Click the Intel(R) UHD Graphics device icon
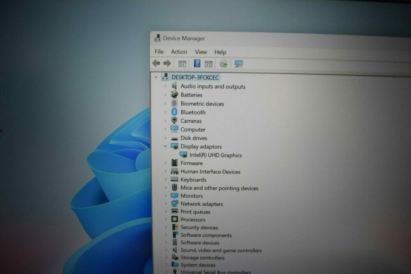Screen dimensions: 411x274 tap(183, 155)
